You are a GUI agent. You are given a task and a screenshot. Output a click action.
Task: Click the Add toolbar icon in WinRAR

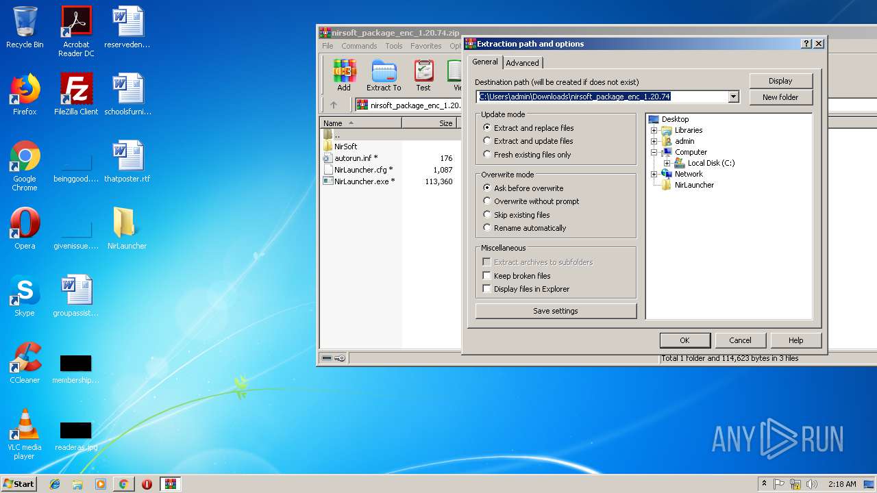pos(344,75)
